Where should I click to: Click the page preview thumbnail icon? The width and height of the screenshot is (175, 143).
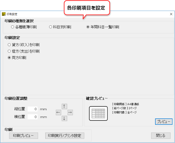(98, 113)
